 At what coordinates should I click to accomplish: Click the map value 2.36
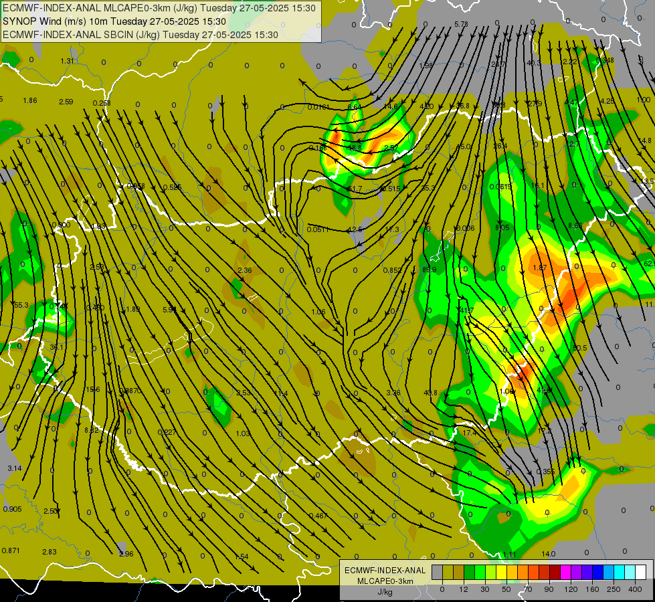[x=244, y=270]
